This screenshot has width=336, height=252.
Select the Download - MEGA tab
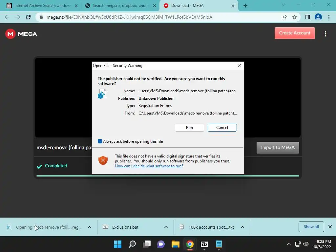tap(199, 6)
